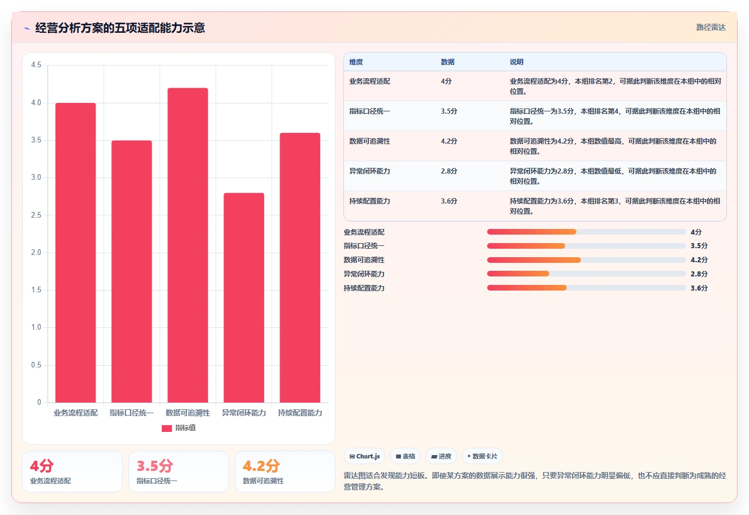Click the 4.2分 value in table
Viewport: 749px width, 515px height.
click(x=449, y=141)
